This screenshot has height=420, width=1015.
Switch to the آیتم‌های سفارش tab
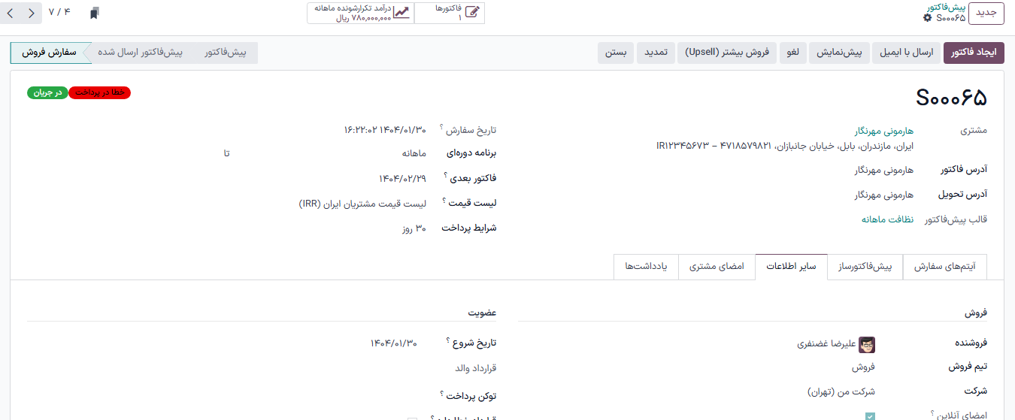pyautogui.click(x=944, y=267)
